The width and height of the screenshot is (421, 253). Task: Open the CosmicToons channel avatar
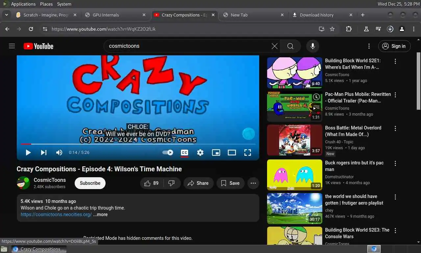[x=23, y=183]
